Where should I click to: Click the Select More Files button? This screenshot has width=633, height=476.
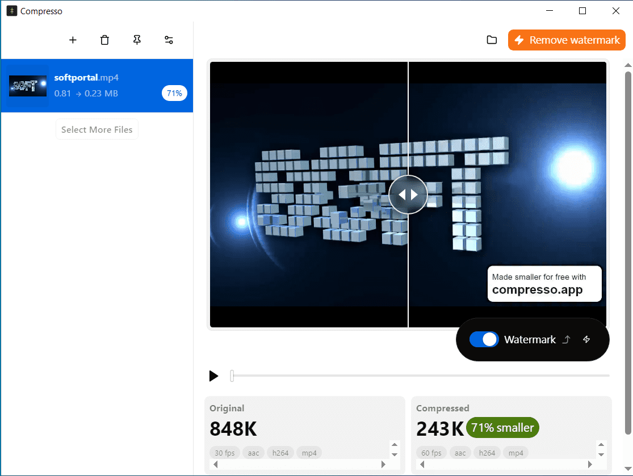[97, 129]
